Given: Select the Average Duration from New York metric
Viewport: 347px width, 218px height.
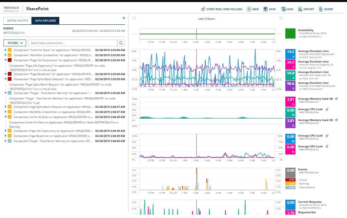Looking at the screenshot, I should click(x=314, y=75).
